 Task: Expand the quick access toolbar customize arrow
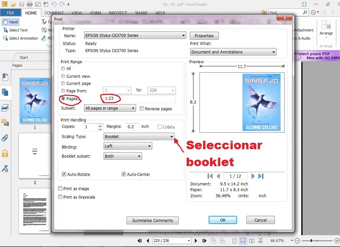coord(68,4)
